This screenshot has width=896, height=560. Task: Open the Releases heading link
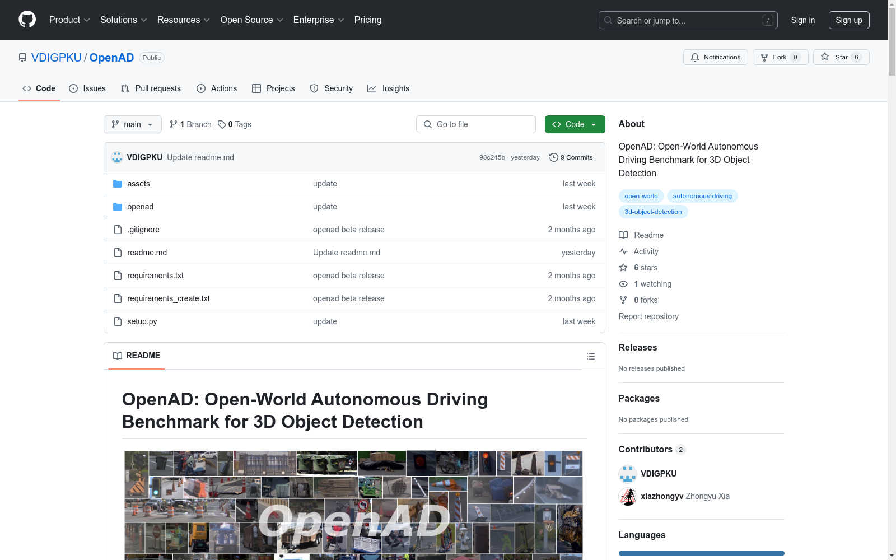coord(638,347)
